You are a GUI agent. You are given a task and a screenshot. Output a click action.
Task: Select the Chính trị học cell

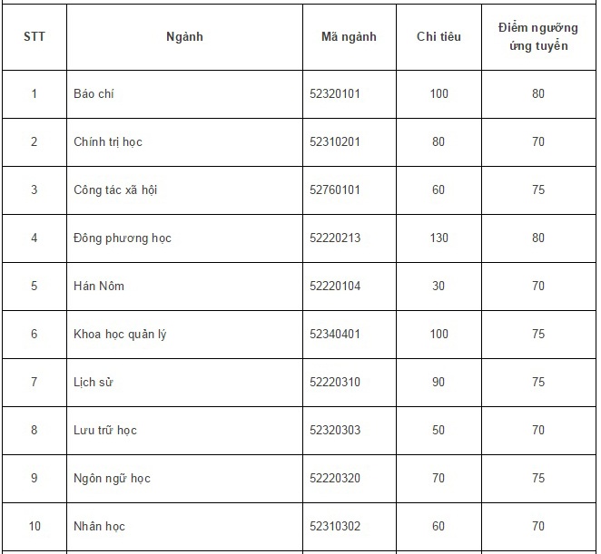(x=108, y=142)
